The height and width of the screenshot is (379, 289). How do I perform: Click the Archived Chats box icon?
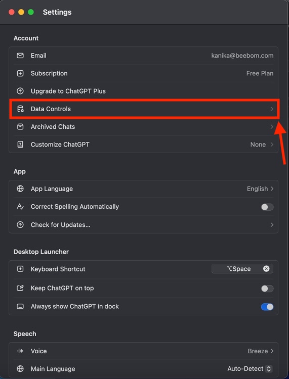coord(20,127)
